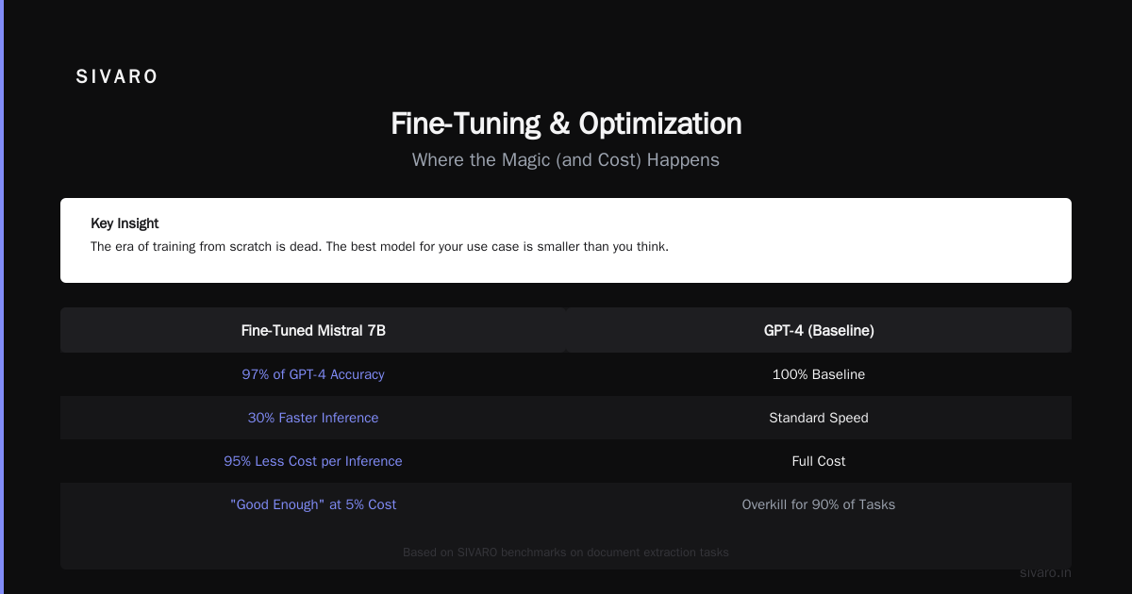Select the '"Good Enough" at 5% Cost' cell
This screenshot has width=1132, height=594.
click(x=313, y=504)
